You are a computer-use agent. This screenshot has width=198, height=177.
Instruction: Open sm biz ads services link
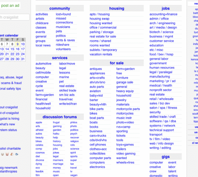67,95
